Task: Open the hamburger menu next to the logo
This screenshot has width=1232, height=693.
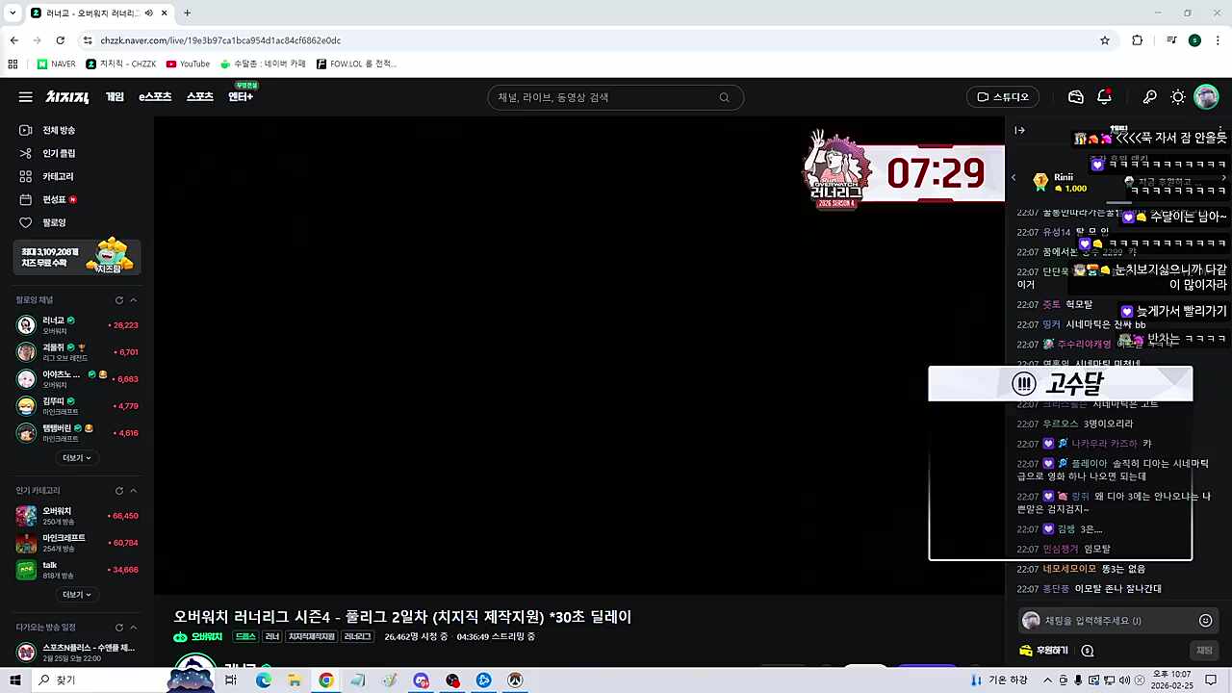Action: [25, 96]
